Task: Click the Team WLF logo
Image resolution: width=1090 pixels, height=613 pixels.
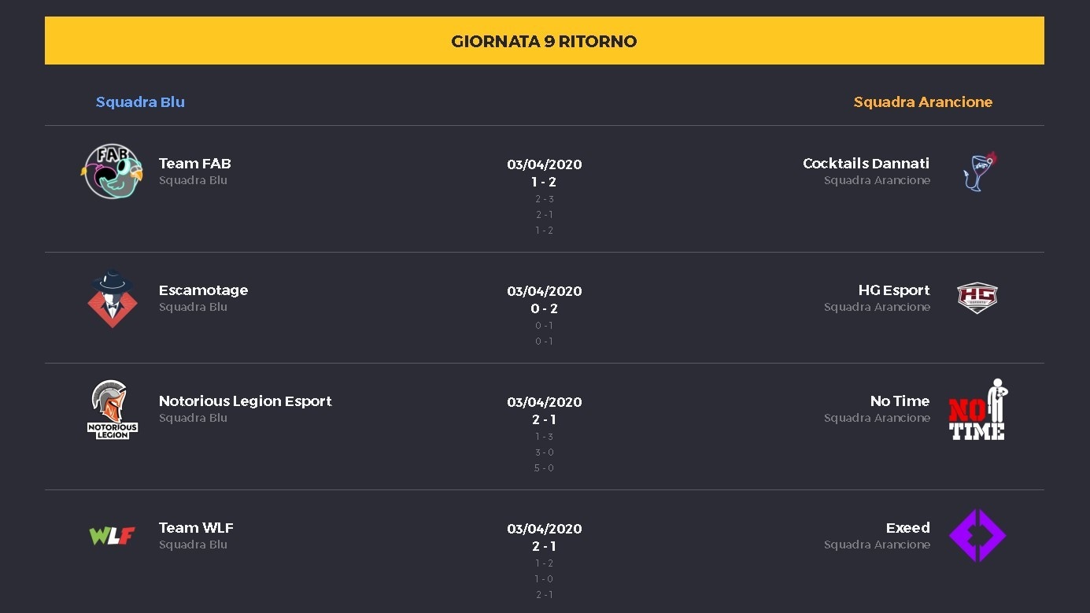Action: 113,536
